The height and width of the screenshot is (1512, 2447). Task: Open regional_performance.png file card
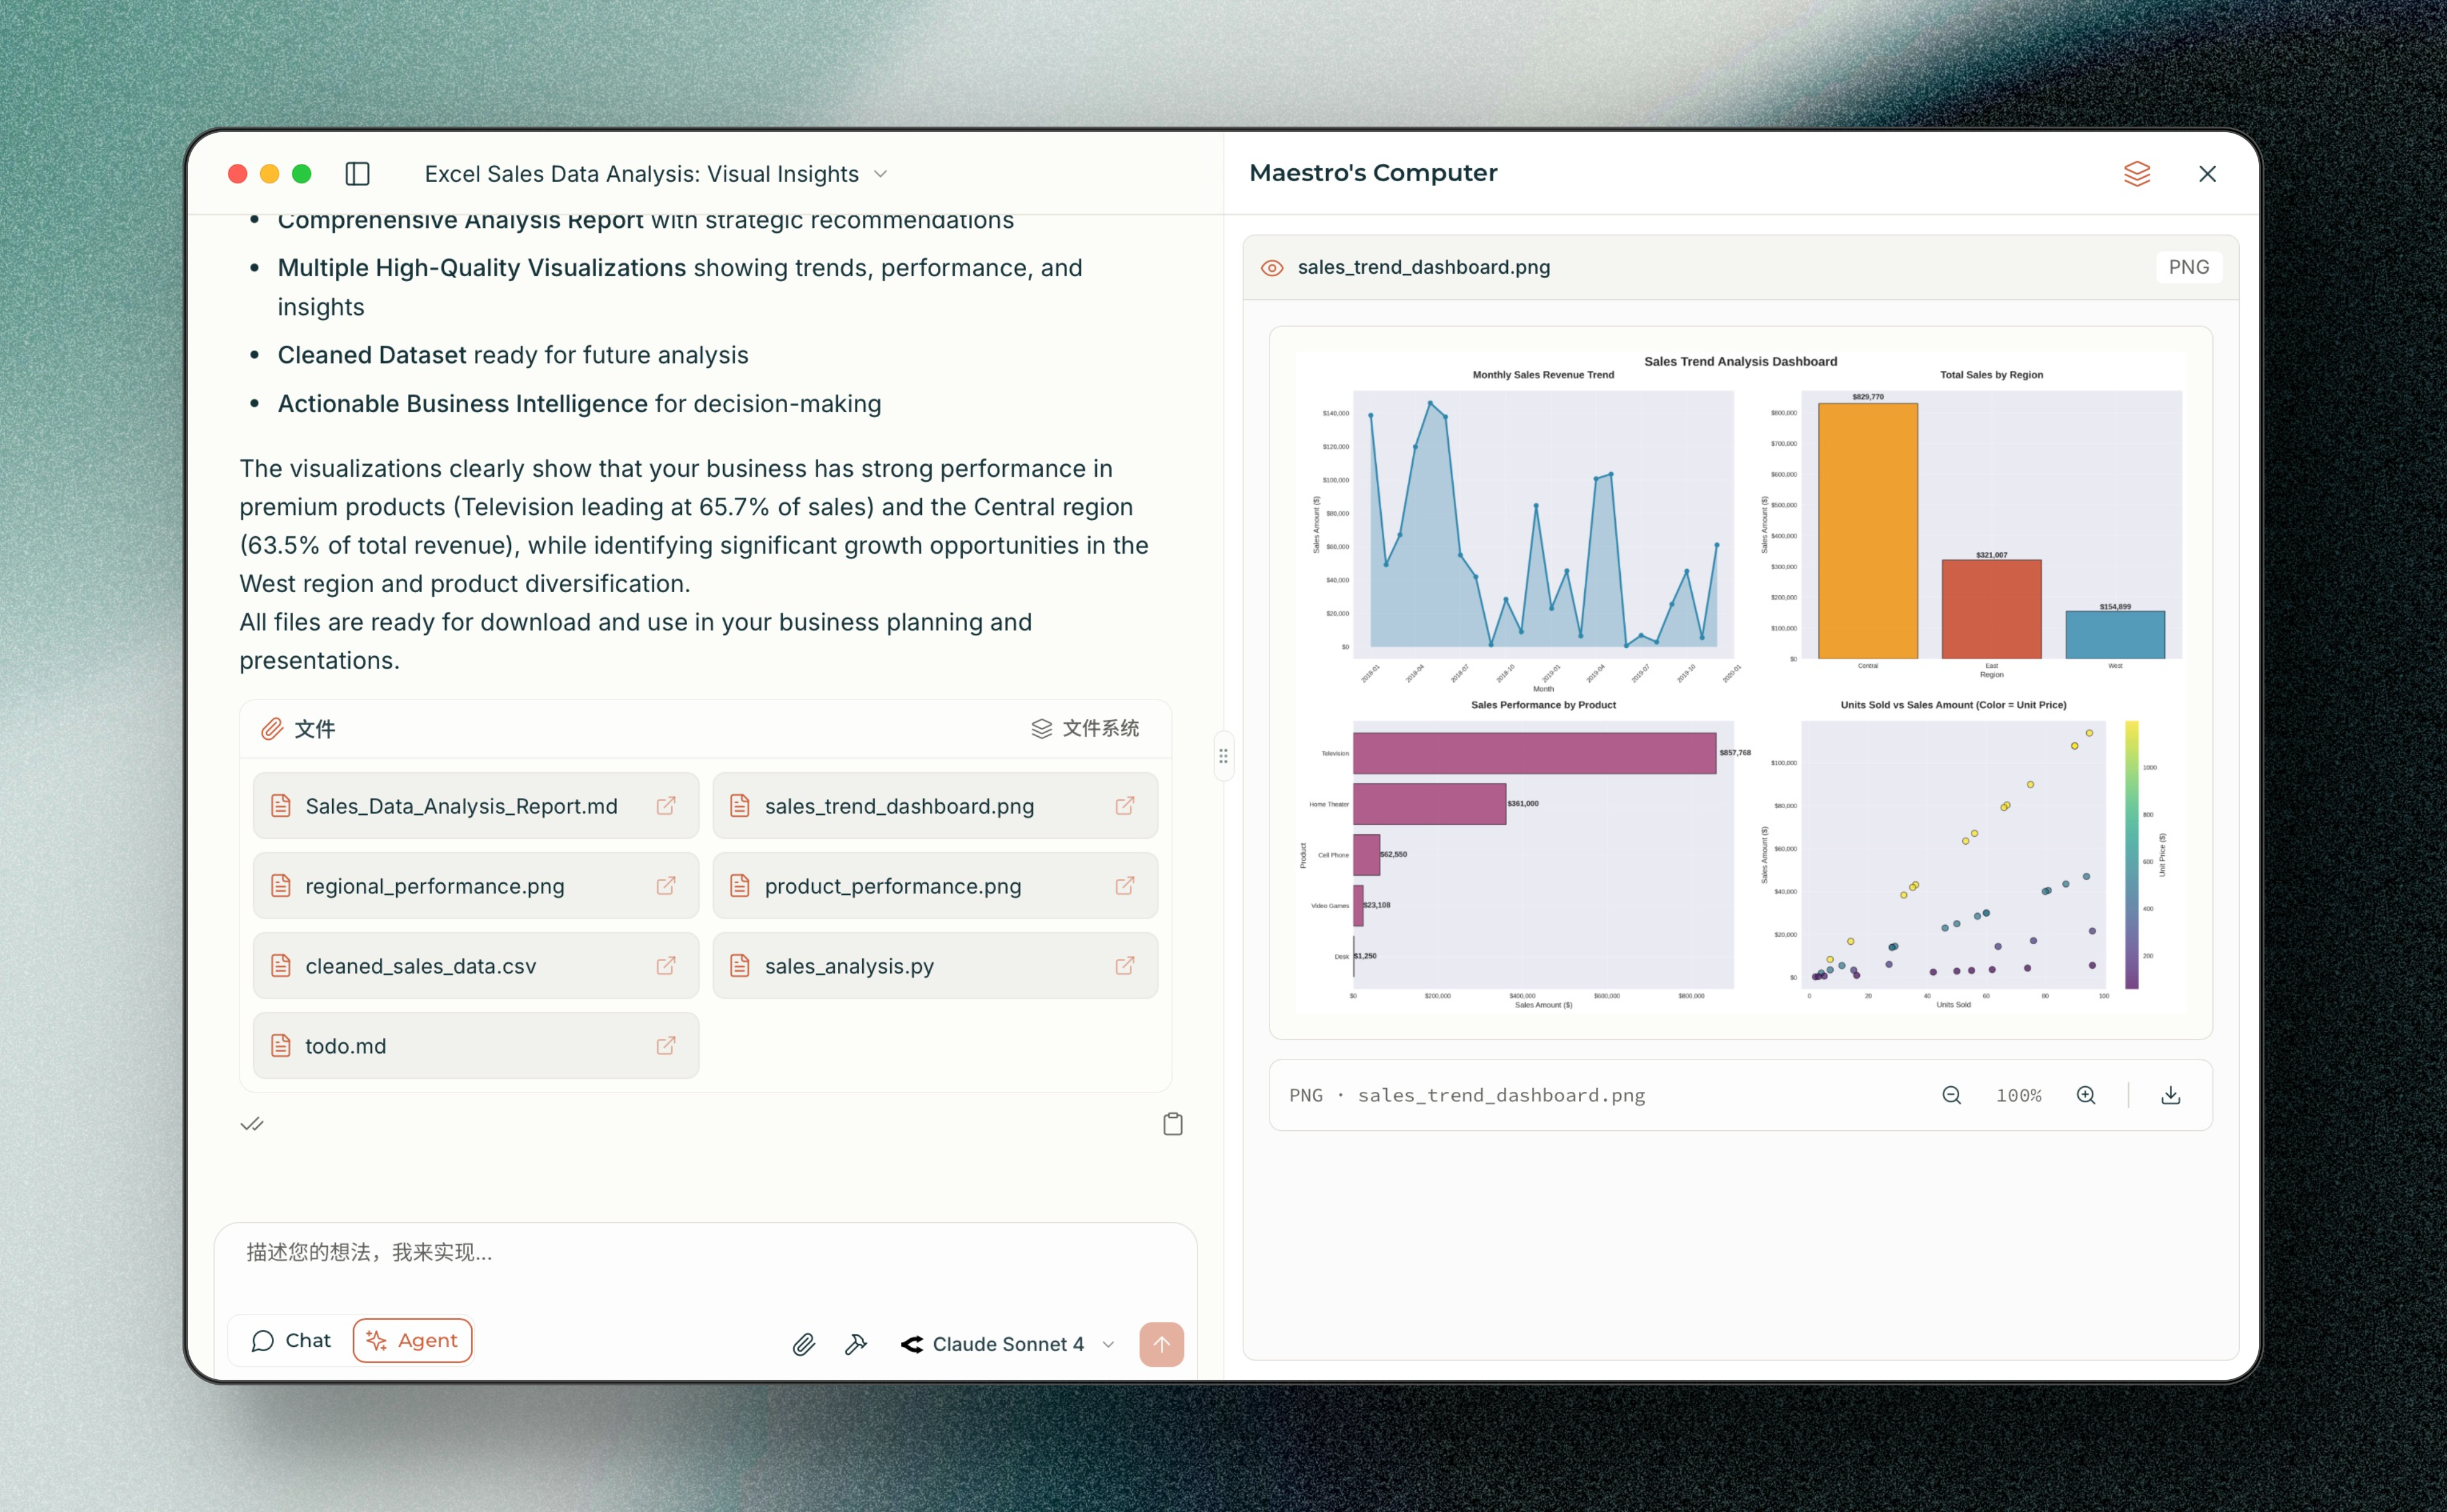pyautogui.click(x=476, y=886)
